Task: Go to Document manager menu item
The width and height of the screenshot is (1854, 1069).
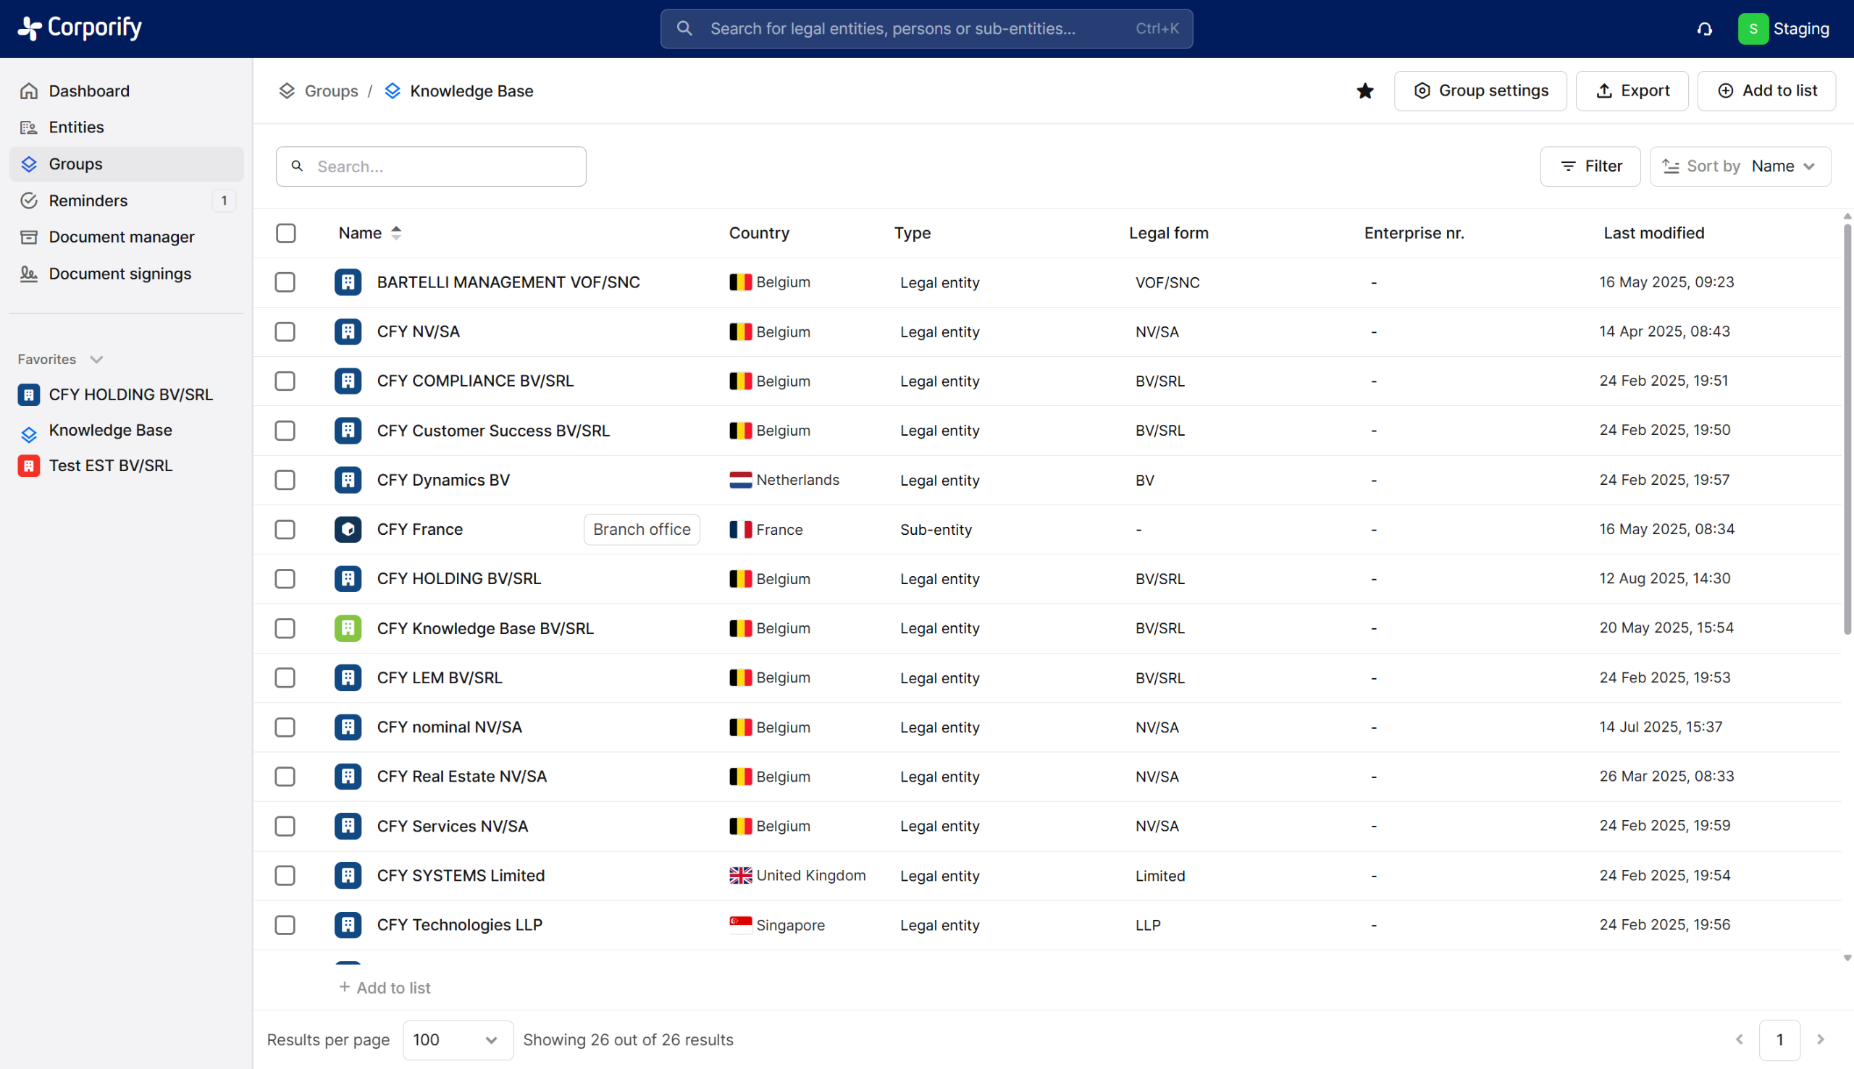Action: coord(121,237)
